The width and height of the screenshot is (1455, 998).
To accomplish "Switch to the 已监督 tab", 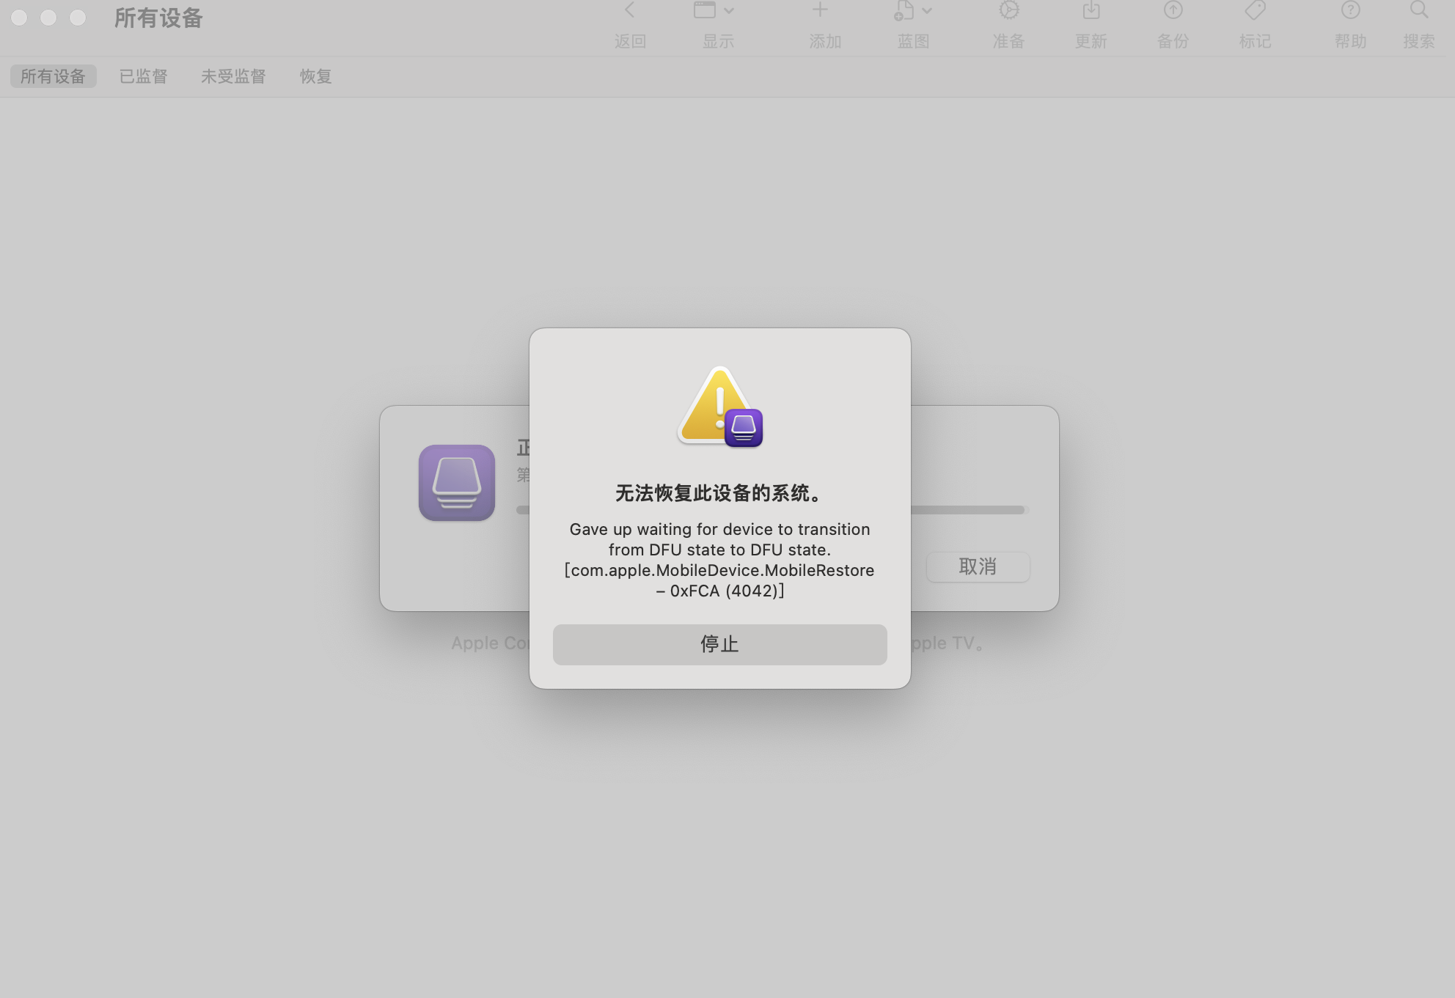I will tap(144, 76).
